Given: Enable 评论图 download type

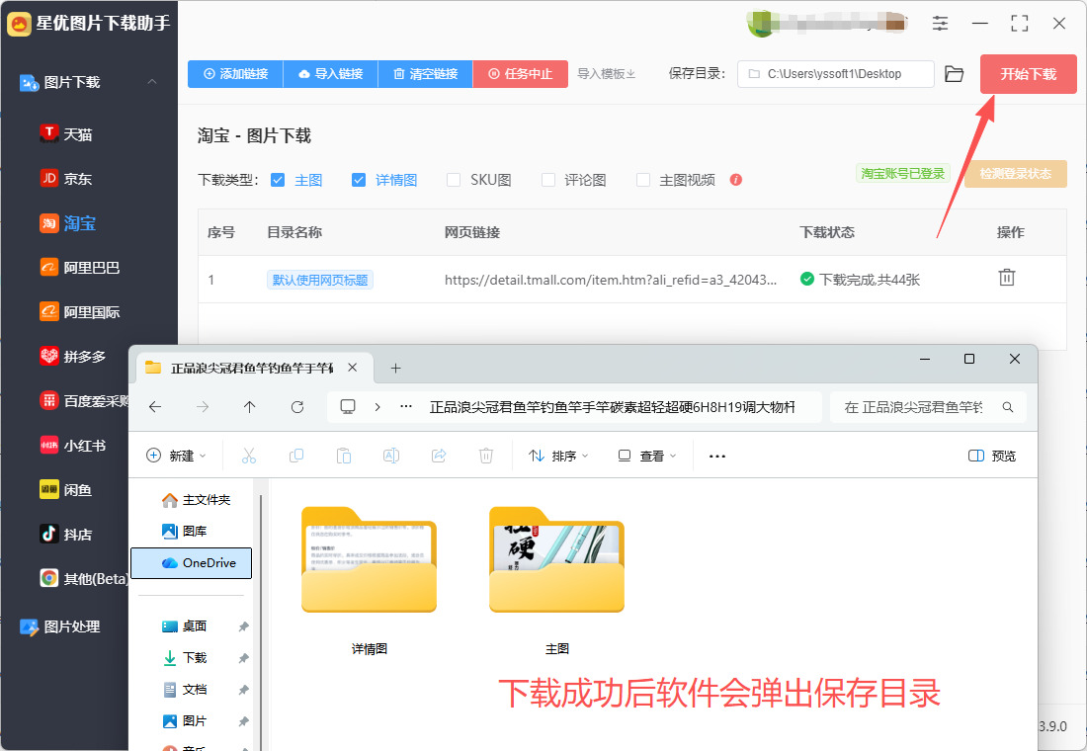Looking at the screenshot, I should 548,180.
